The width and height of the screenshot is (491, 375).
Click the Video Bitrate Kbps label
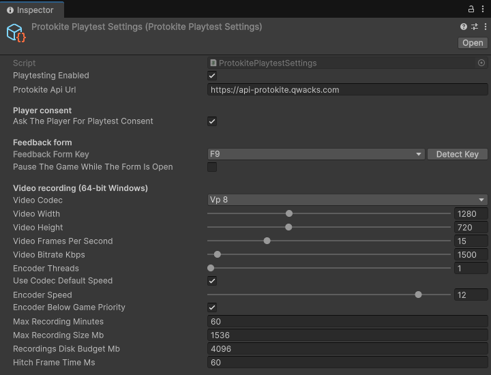point(49,255)
